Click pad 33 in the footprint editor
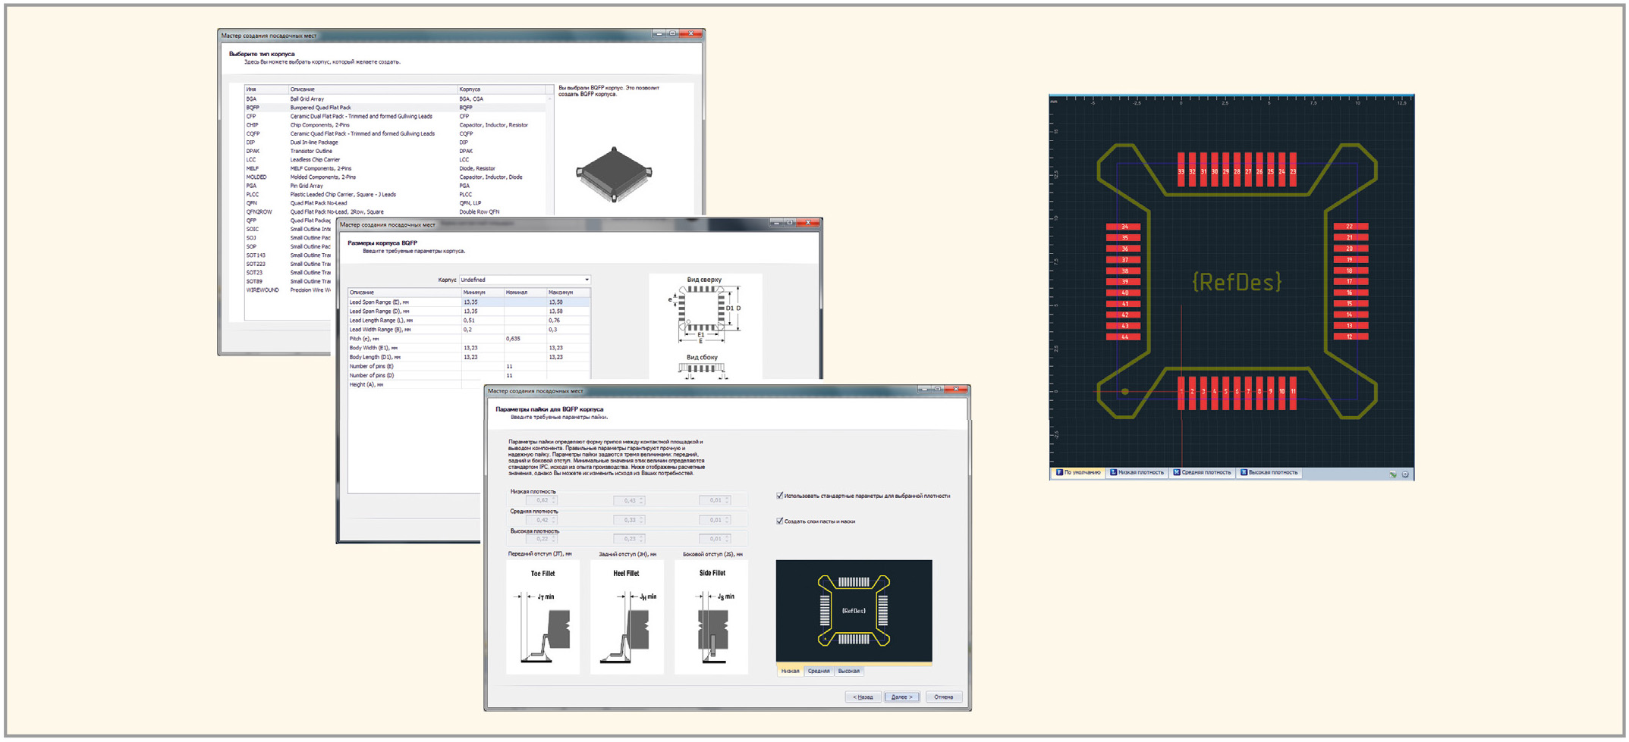The height and width of the screenshot is (742, 1629). click(x=1181, y=171)
